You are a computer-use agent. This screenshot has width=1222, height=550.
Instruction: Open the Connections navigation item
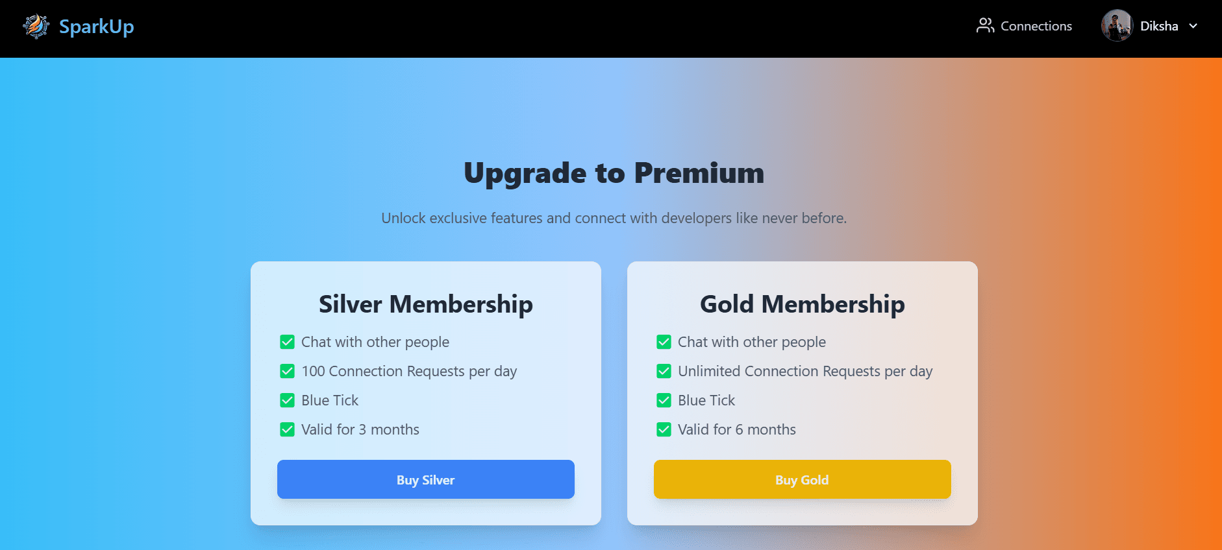click(1036, 26)
